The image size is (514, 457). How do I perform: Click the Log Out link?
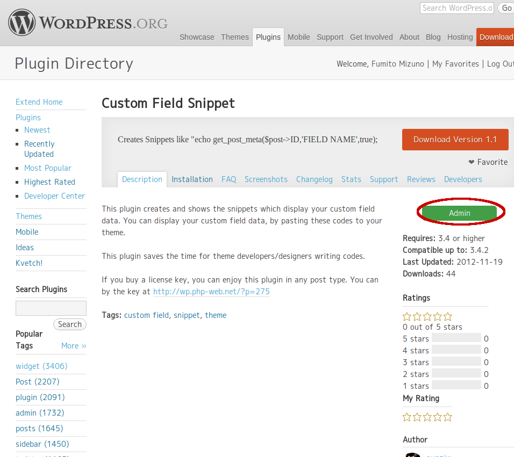500,64
